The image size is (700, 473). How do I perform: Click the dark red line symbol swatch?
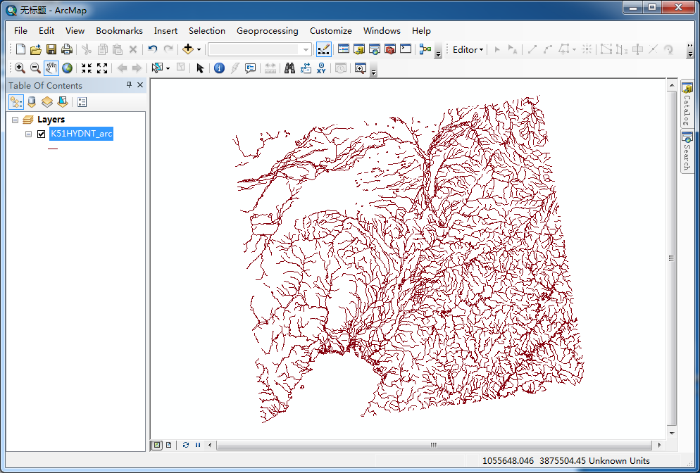[53, 149]
